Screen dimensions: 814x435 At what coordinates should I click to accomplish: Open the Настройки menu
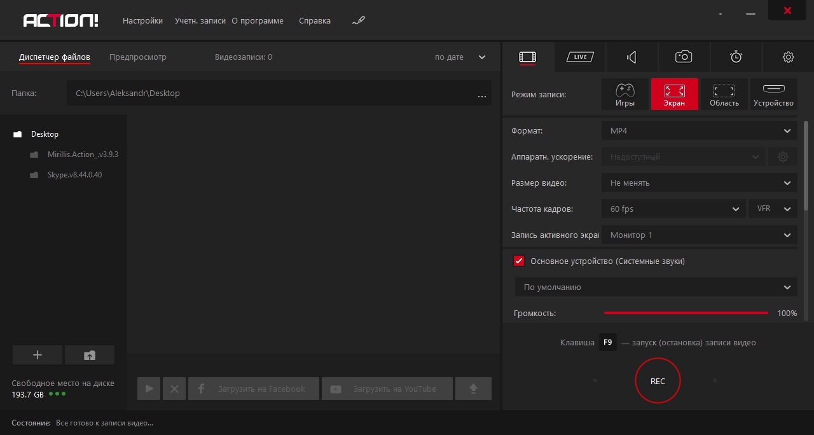[x=142, y=21]
